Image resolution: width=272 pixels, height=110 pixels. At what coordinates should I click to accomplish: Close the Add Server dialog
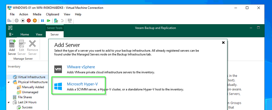pyautogui.click(x=223, y=42)
